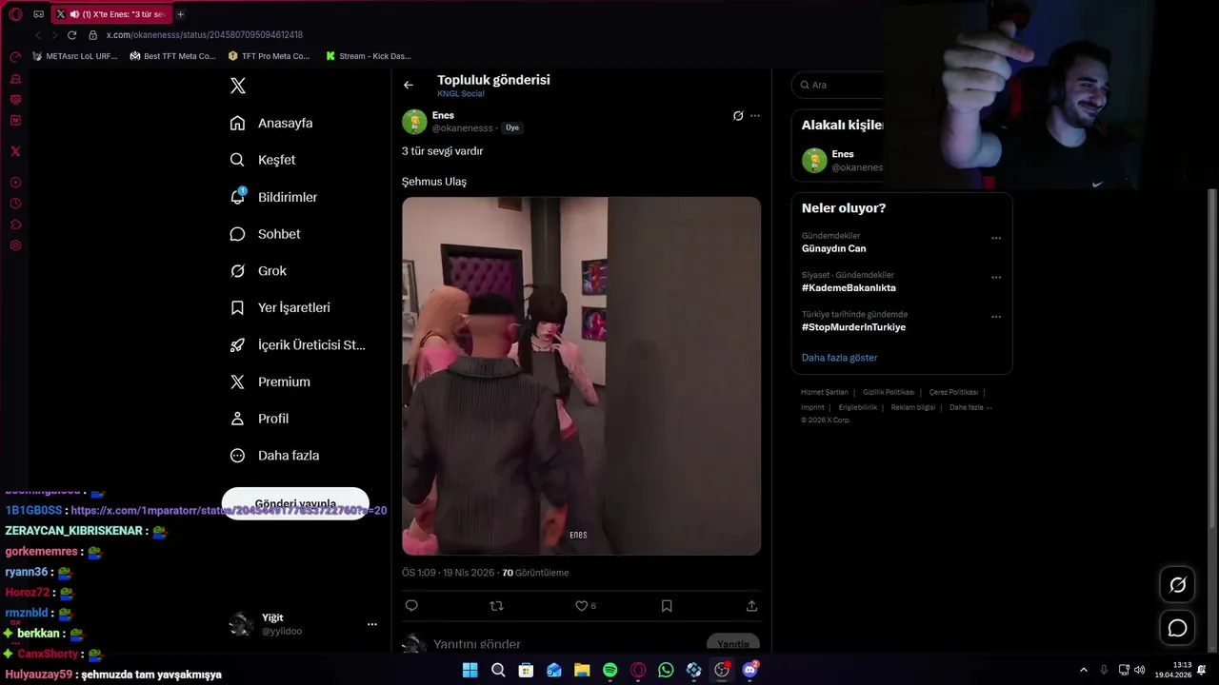Click the Keşfet magnifier icon
Image resolution: width=1219 pixels, height=685 pixels.
(238, 160)
